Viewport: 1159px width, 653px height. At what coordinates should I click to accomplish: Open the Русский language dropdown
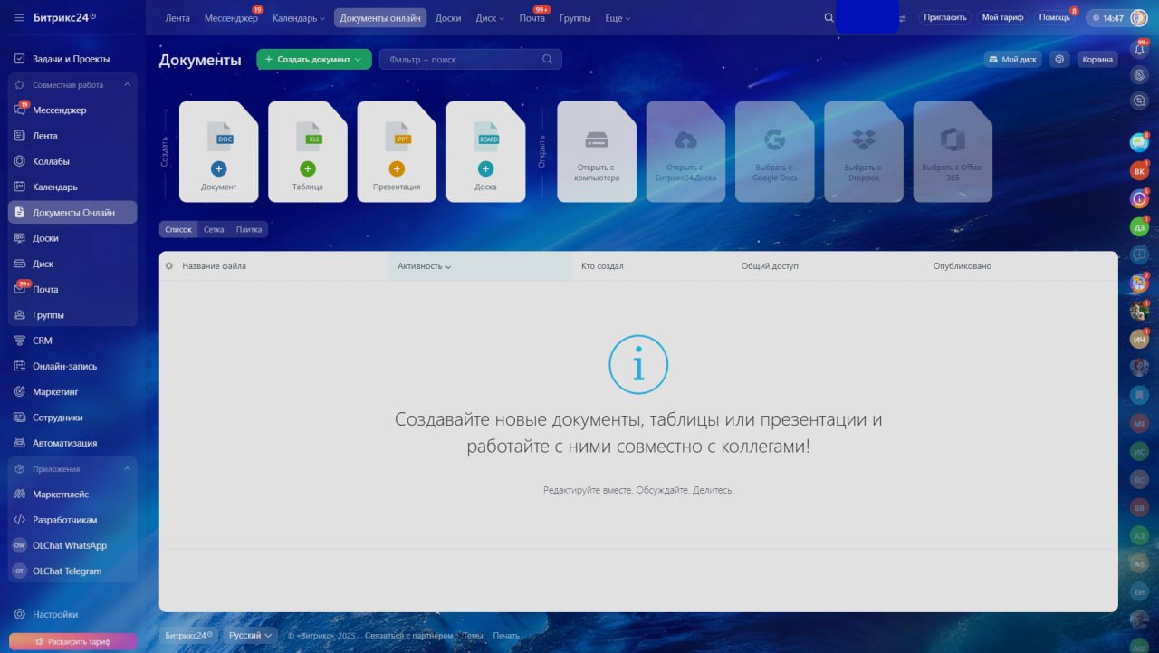pyautogui.click(x=250, y=636)
